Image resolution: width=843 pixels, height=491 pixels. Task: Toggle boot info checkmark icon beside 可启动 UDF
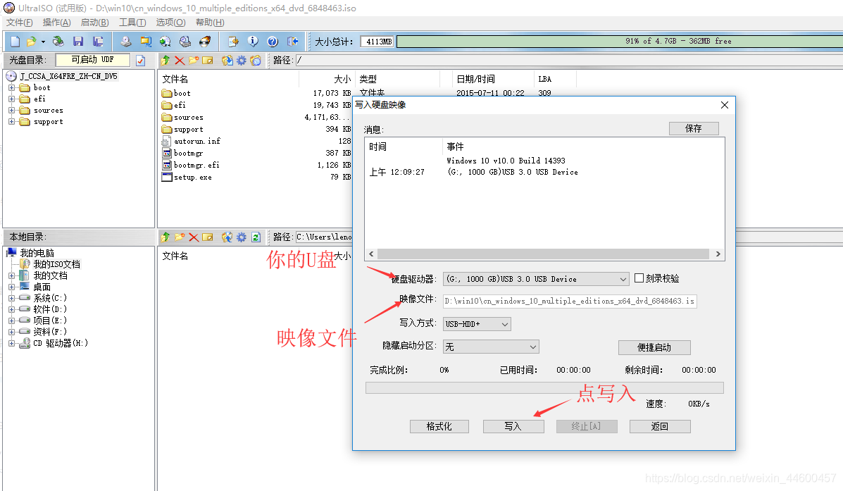coord(140,61)
